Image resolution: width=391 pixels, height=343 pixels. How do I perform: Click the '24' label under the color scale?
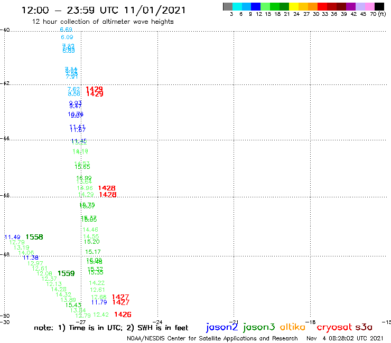click(296, 14)
